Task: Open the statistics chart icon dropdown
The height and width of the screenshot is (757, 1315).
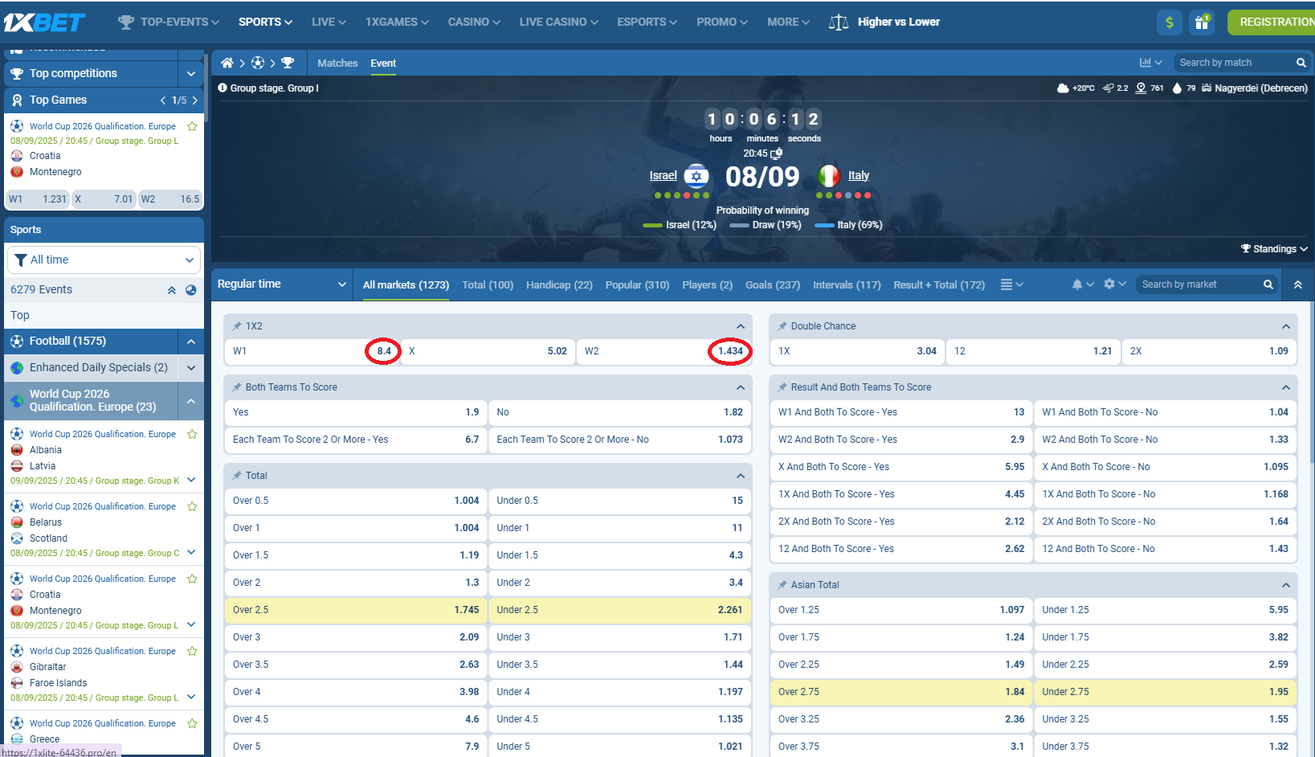Action: pyautogui.click(x=1150, y=63)
